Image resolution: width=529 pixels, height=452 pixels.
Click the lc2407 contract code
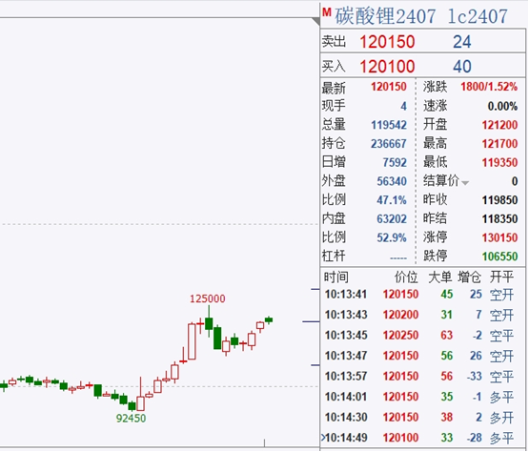(478, 16)
